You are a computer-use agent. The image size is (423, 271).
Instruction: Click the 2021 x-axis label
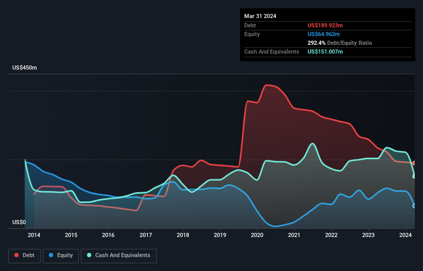pos(294,235)
